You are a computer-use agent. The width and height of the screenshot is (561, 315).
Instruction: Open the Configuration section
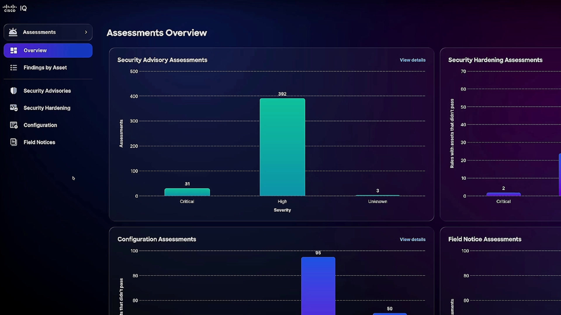coord(48,125)
